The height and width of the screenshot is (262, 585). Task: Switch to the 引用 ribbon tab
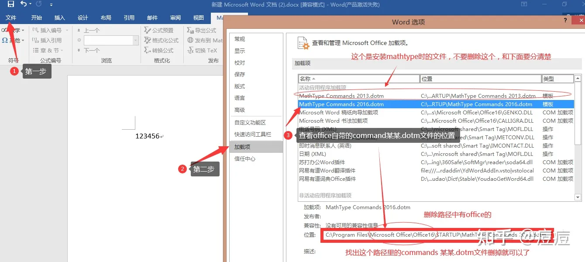click(x=129, y=18)
